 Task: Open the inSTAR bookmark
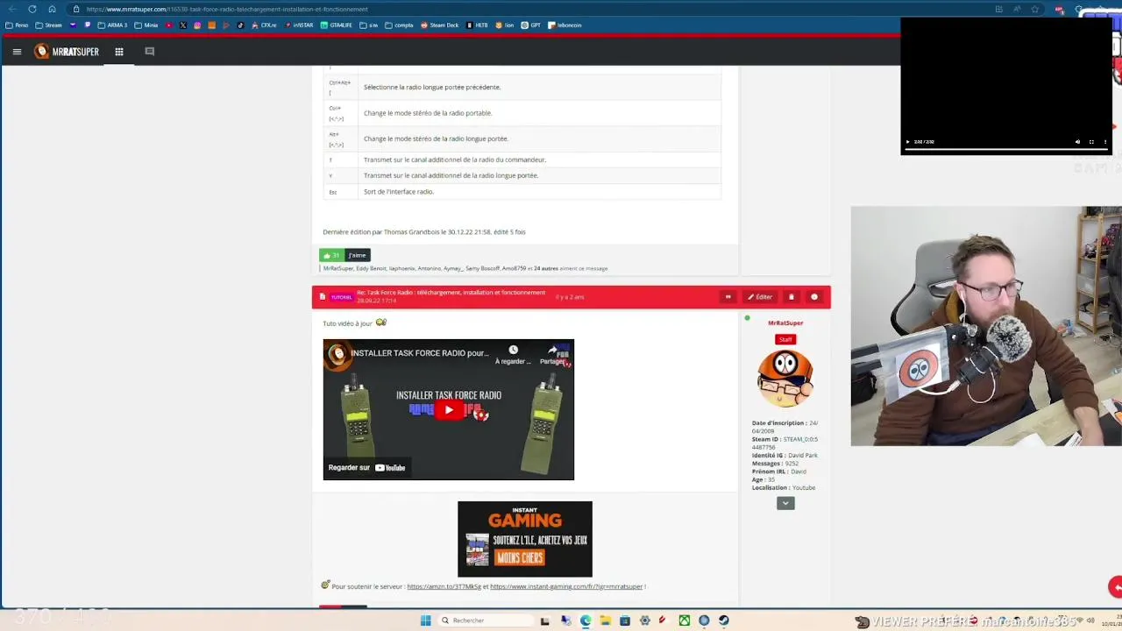click(x=299, y=25)
